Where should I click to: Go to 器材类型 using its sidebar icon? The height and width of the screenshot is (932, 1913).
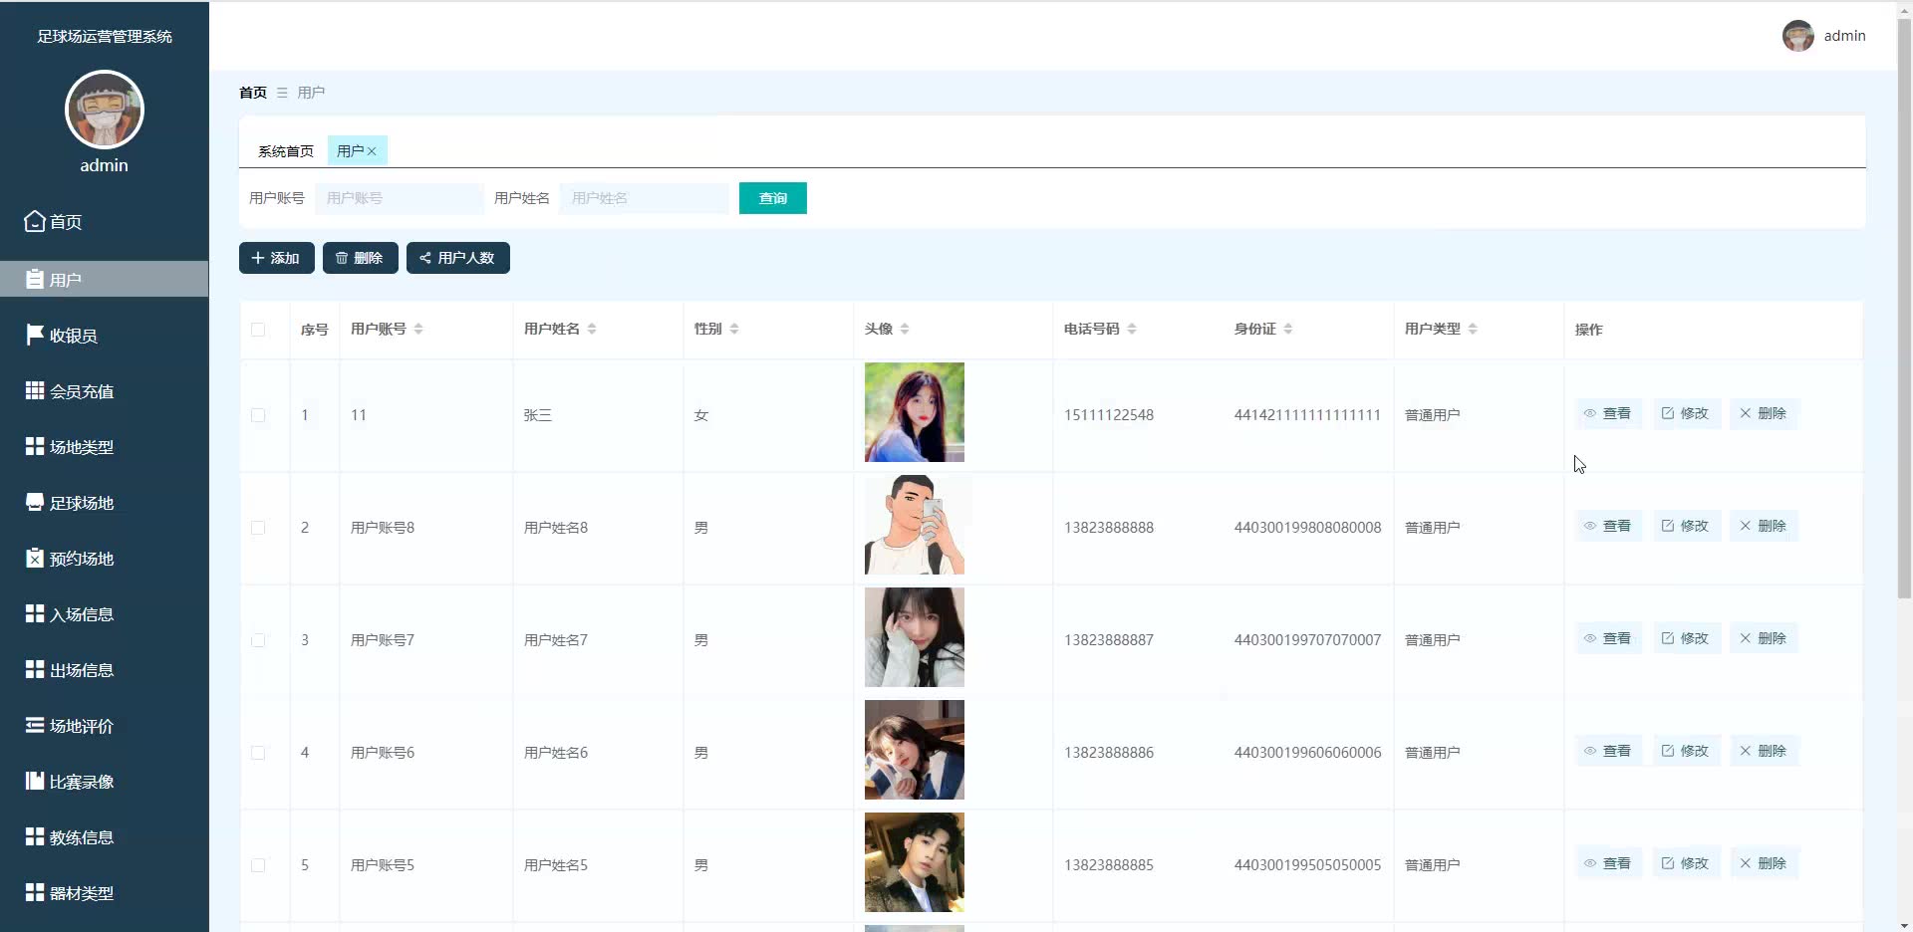tap(83, 893)
